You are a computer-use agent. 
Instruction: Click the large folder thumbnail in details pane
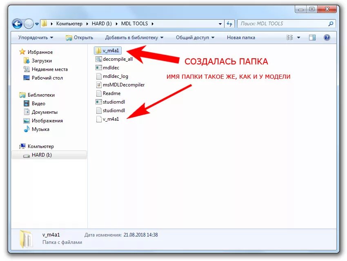26,239
